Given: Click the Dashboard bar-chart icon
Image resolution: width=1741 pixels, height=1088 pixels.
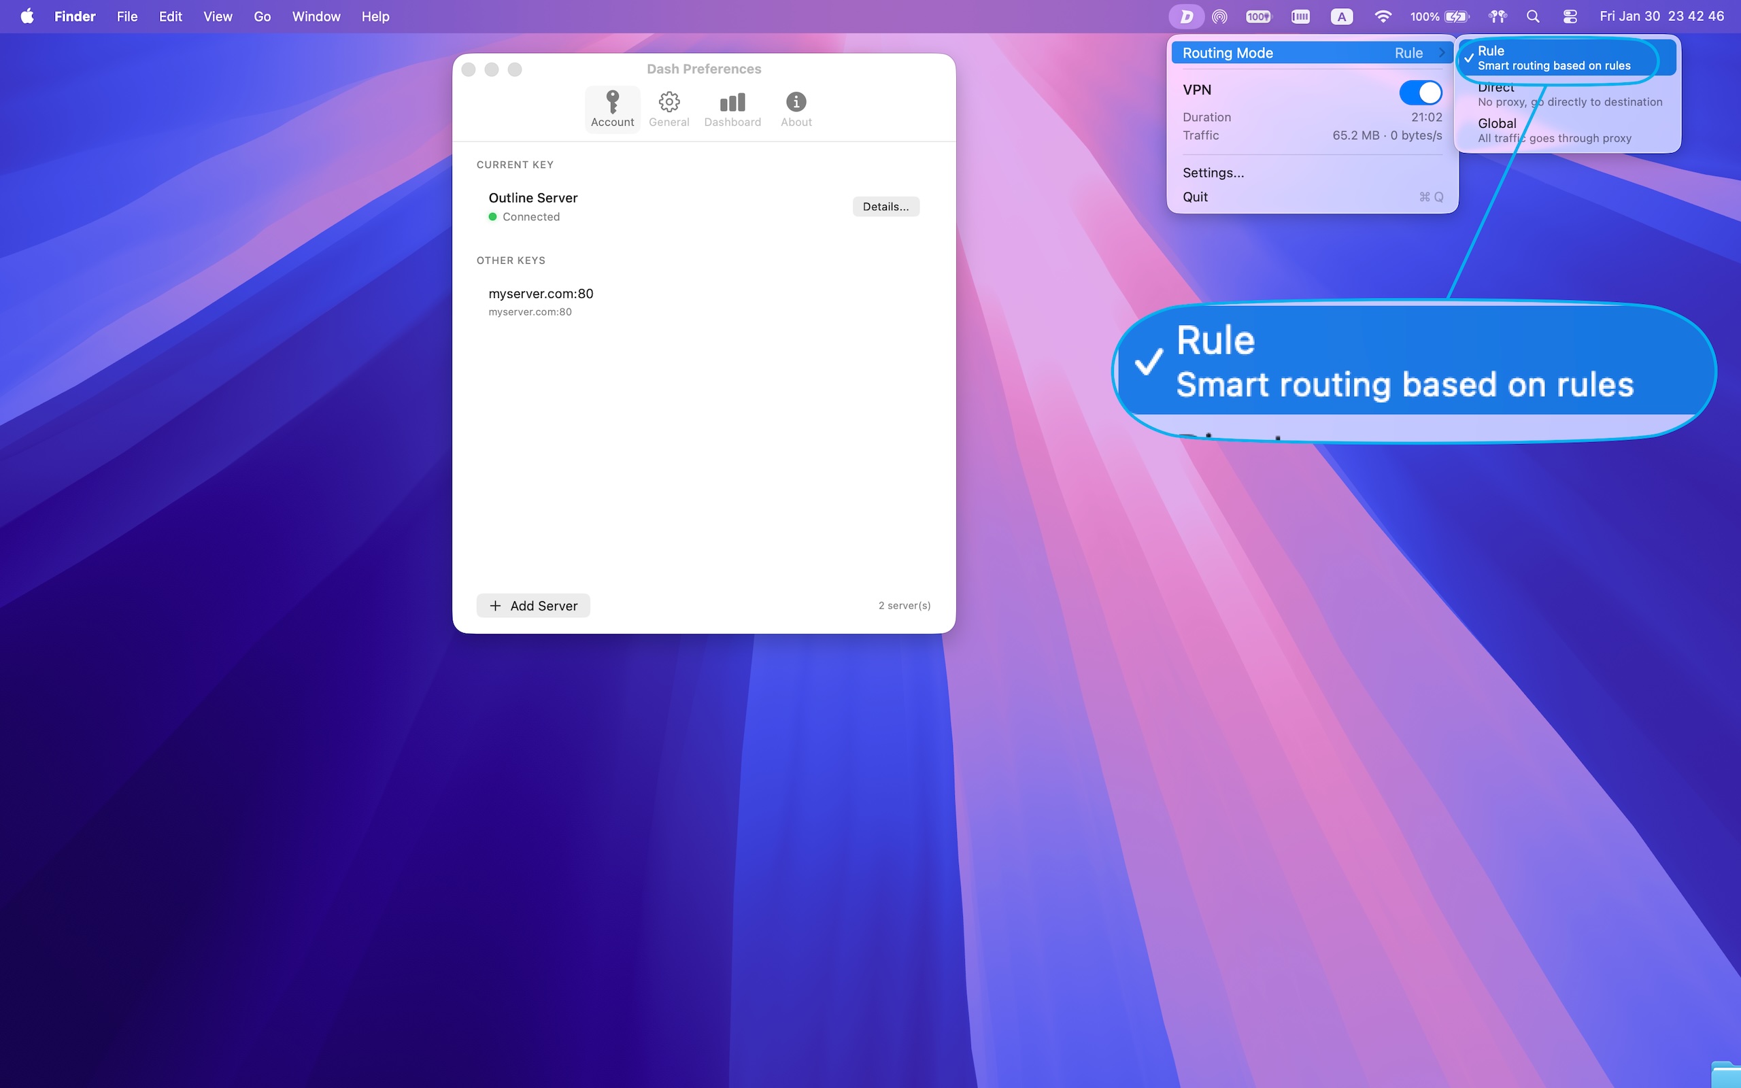Looking at the screenshot, I should pyautogui.click(x=731, y=101).
